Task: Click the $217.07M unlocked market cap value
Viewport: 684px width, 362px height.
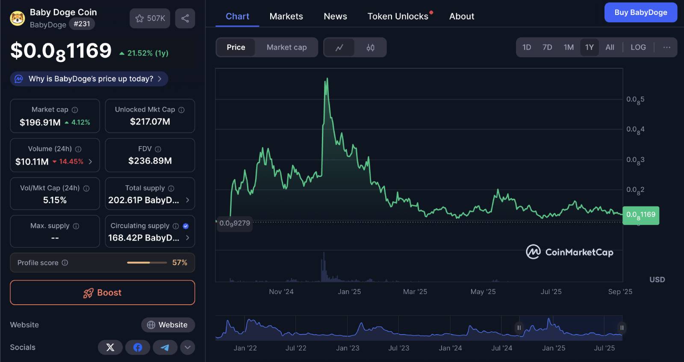Action: coord(150,122)
